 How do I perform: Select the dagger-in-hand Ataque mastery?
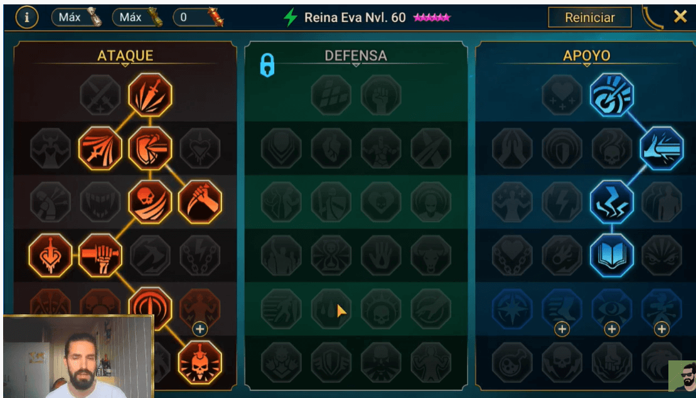[200, 202]
